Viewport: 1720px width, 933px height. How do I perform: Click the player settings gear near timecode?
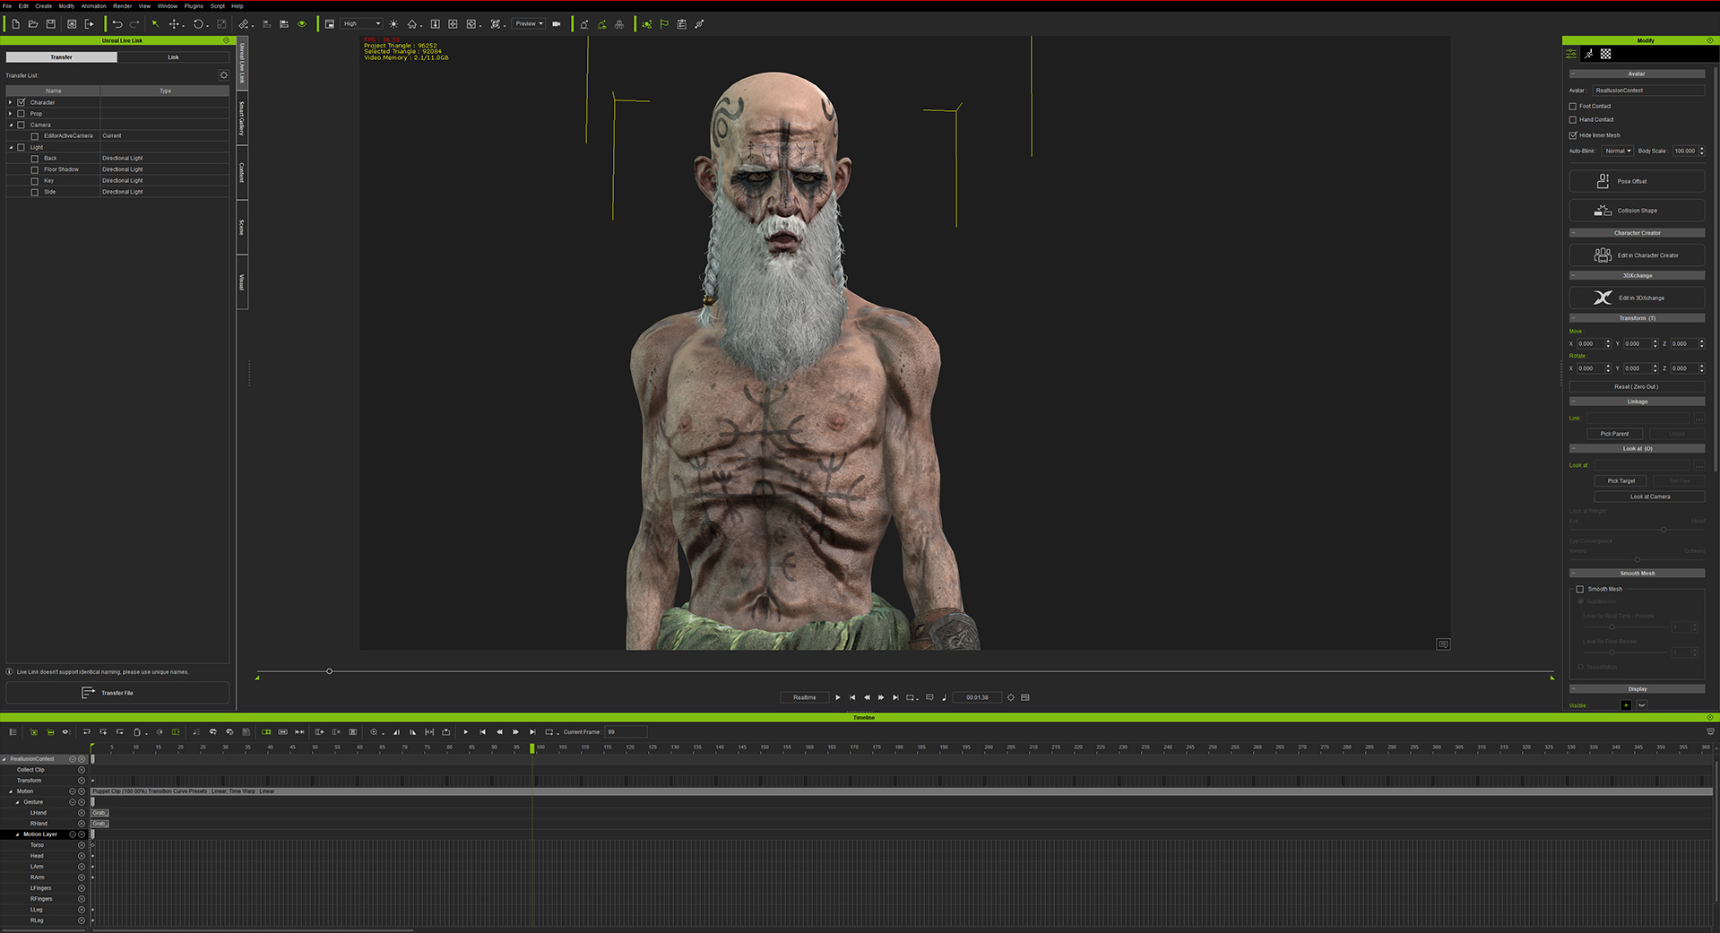point(1011,697)
